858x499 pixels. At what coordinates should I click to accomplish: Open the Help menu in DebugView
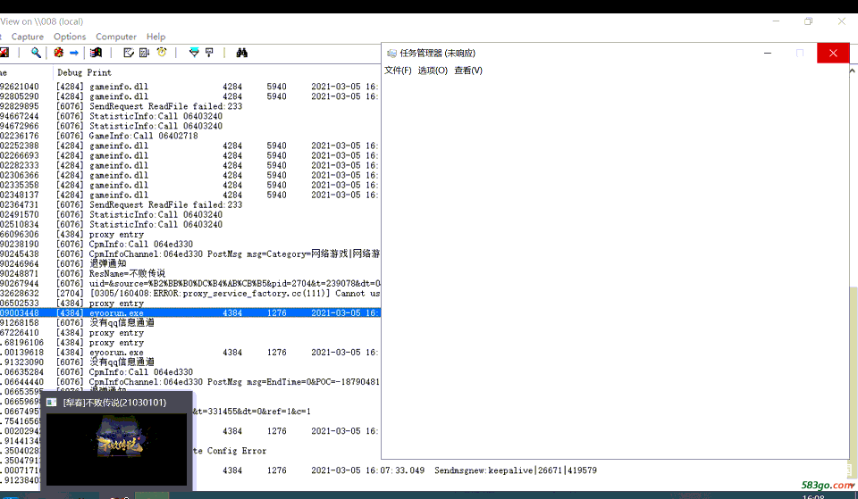156,37
